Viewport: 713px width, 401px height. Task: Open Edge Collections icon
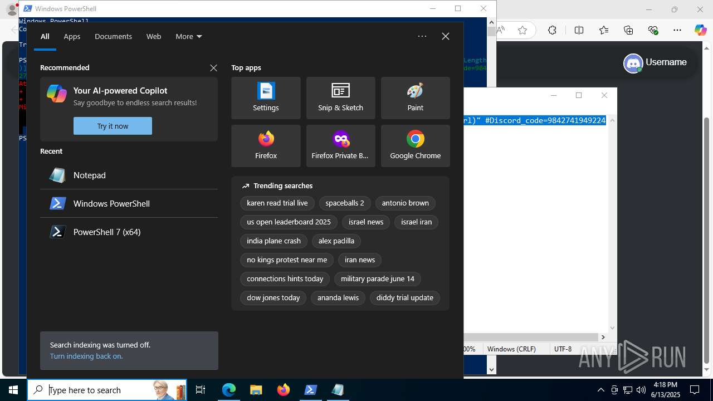pyautogui.click(x=628, y=30)
